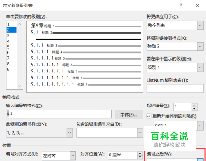The width and height of the screenshot is (206, 161).
Task: Click the ListNum 域列表名 input field
Action: (175, 89)
